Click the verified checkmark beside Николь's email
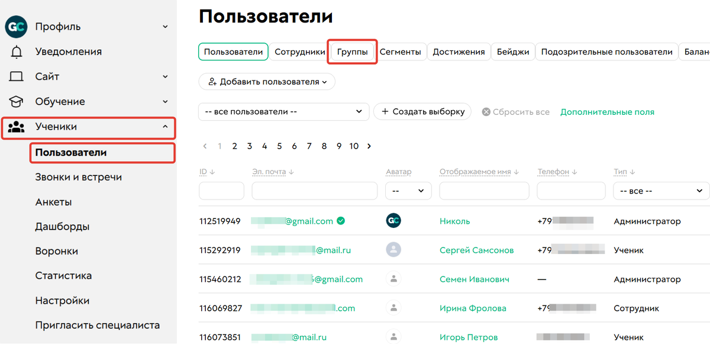The width and height of the screenshot is (710, 344). (x=341, y=220)
